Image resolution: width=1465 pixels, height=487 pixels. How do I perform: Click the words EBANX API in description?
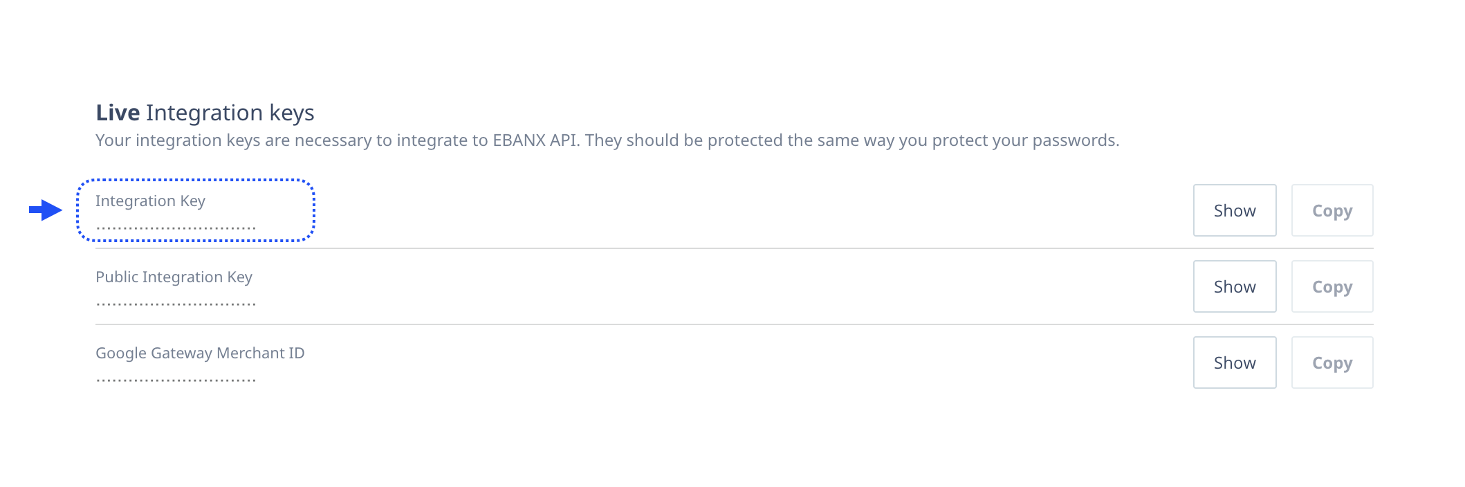536,140
